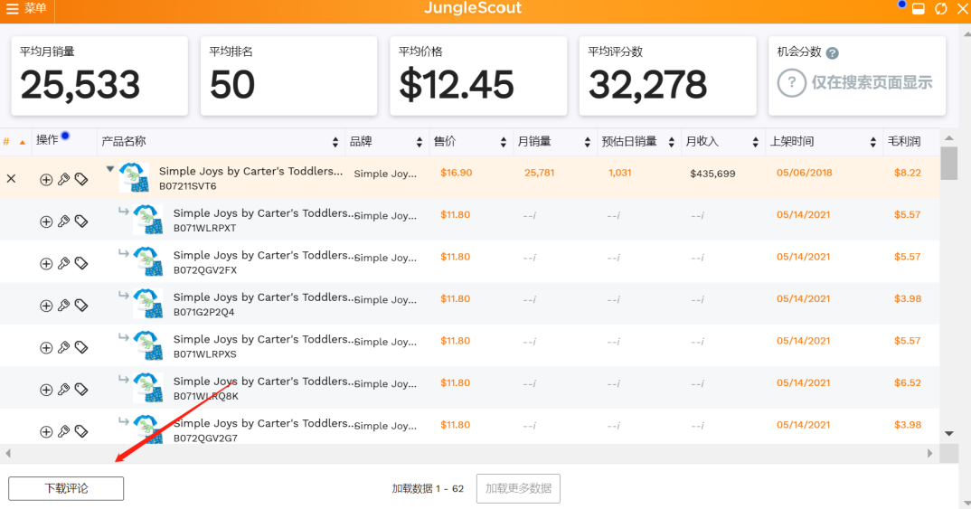This screenshot has height=509, width=971.
Task: Click the key icon for B071WLRQ8K
Action: point(64,390)
